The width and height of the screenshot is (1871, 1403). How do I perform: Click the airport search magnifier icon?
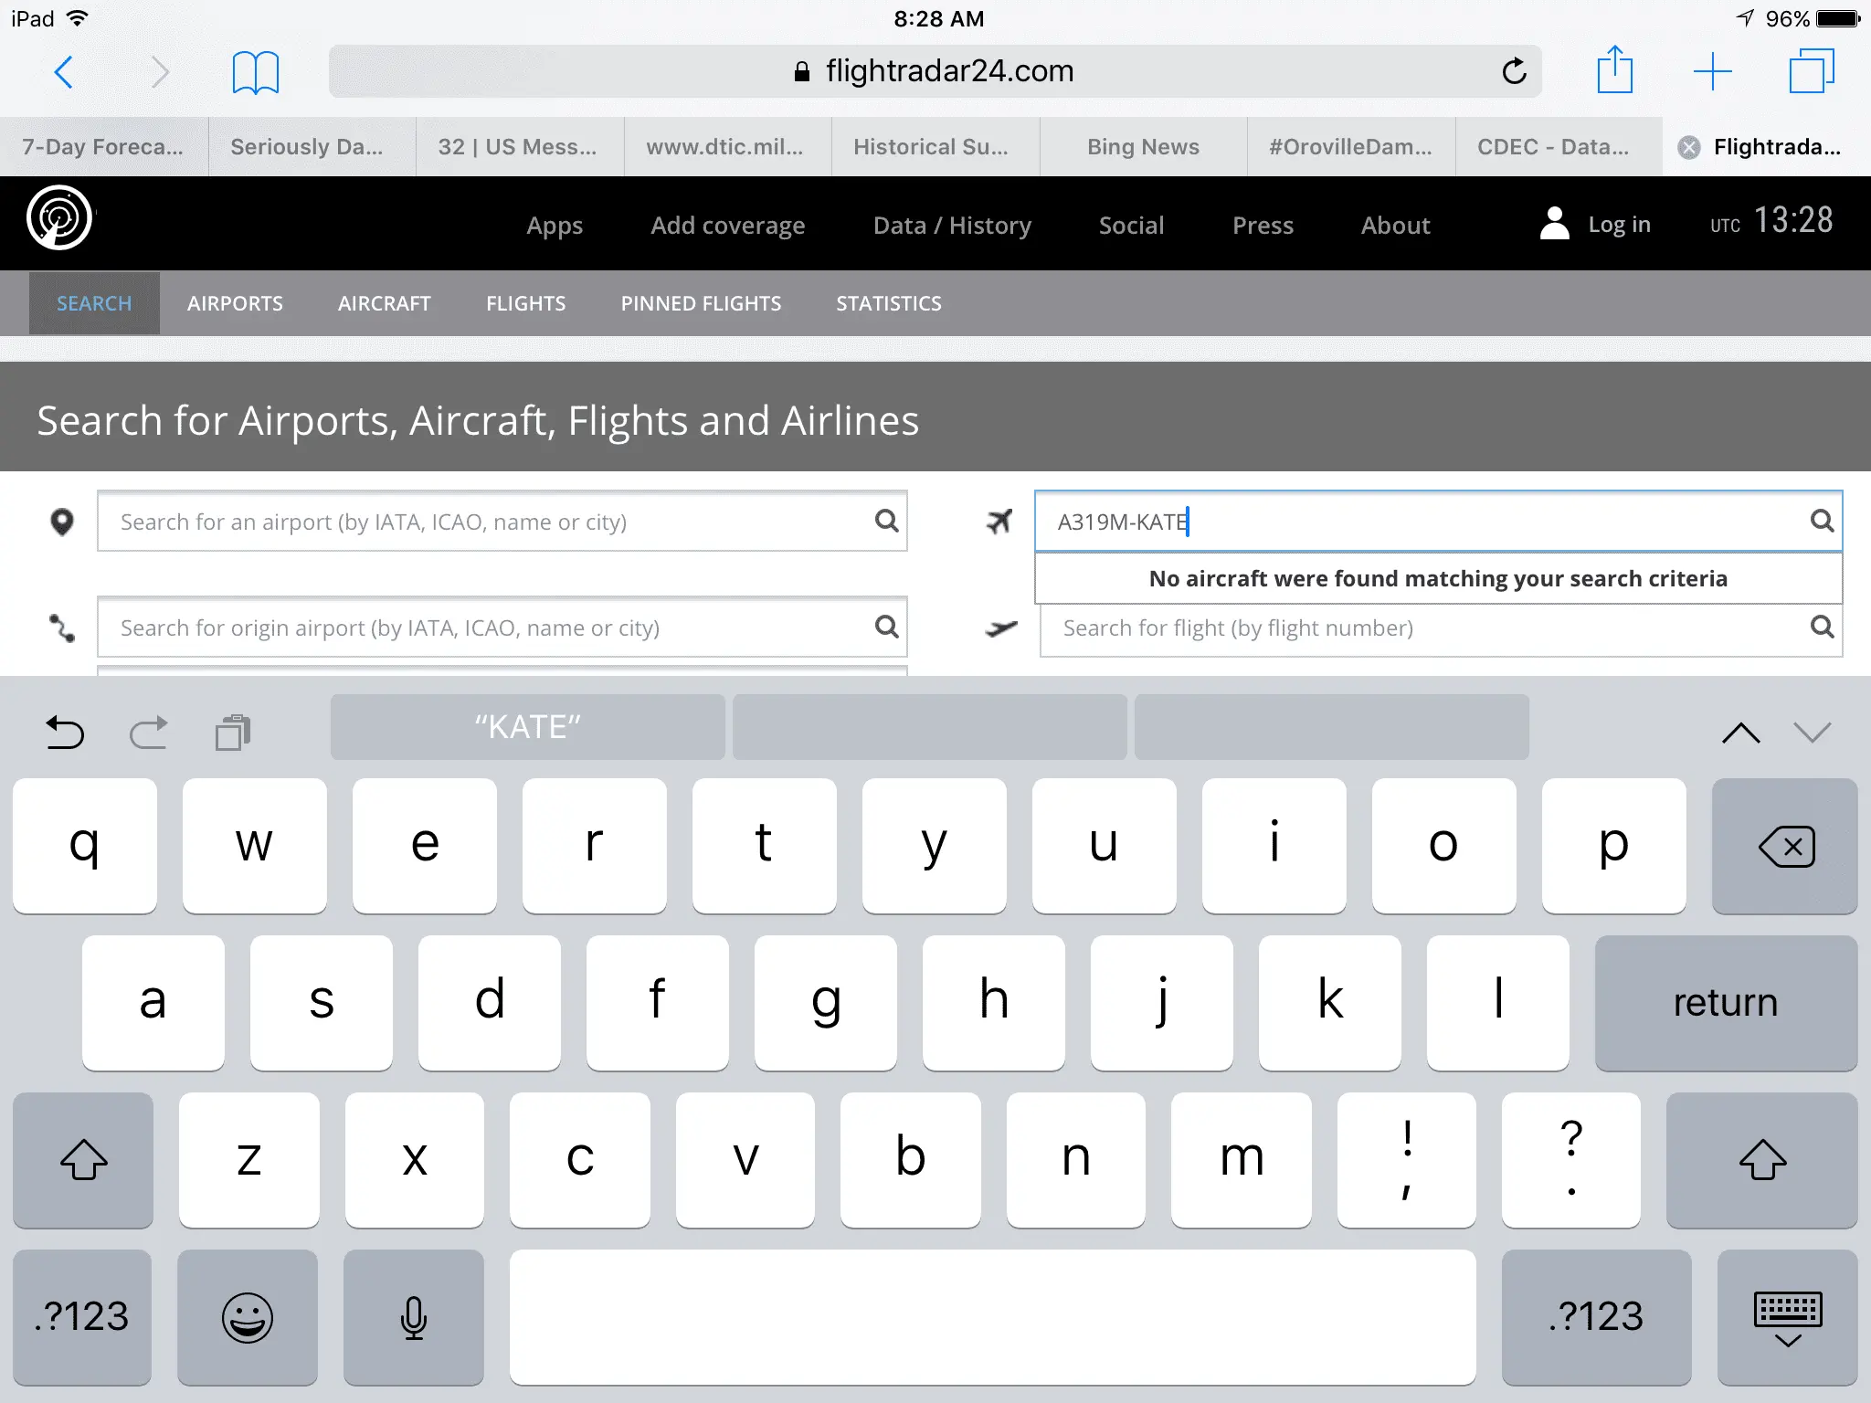coord(886,521)
